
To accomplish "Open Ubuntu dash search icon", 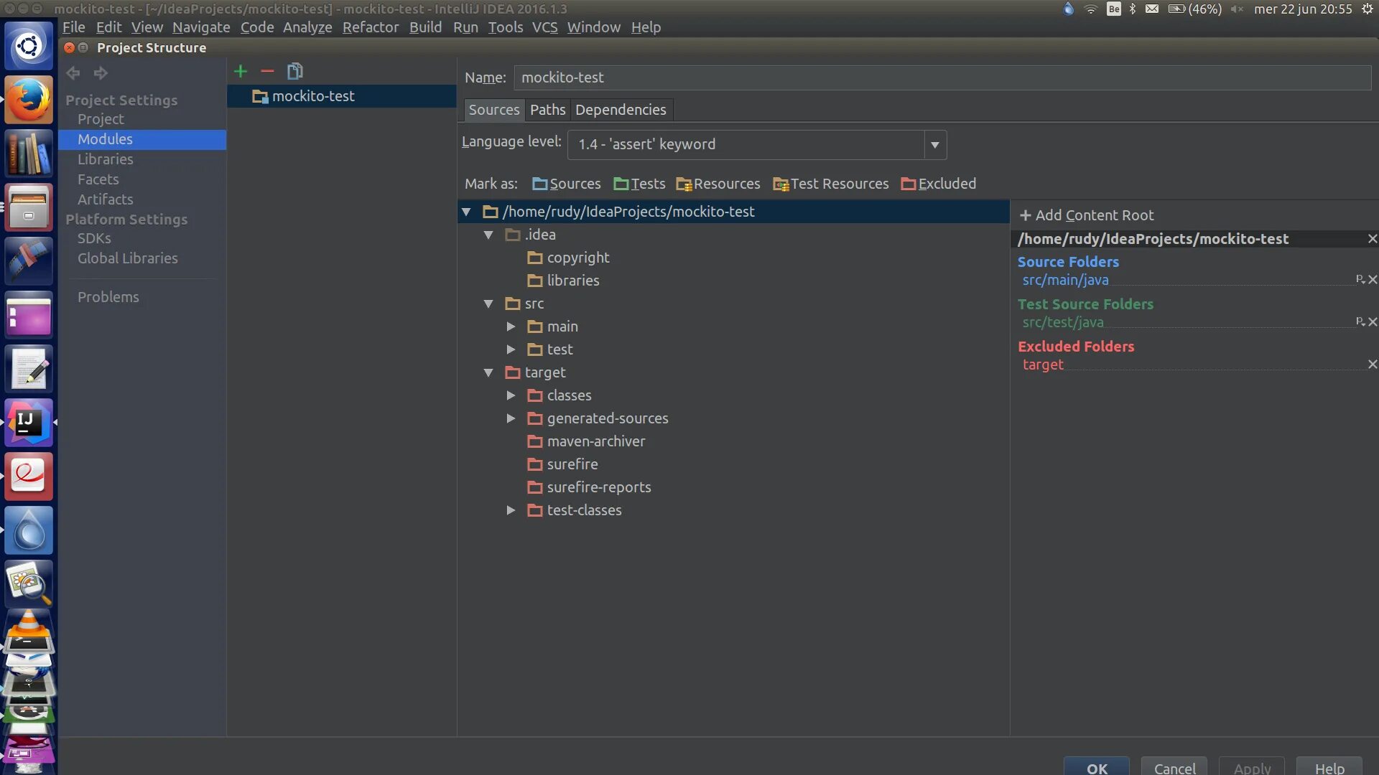I will click(x=29, y=47).
